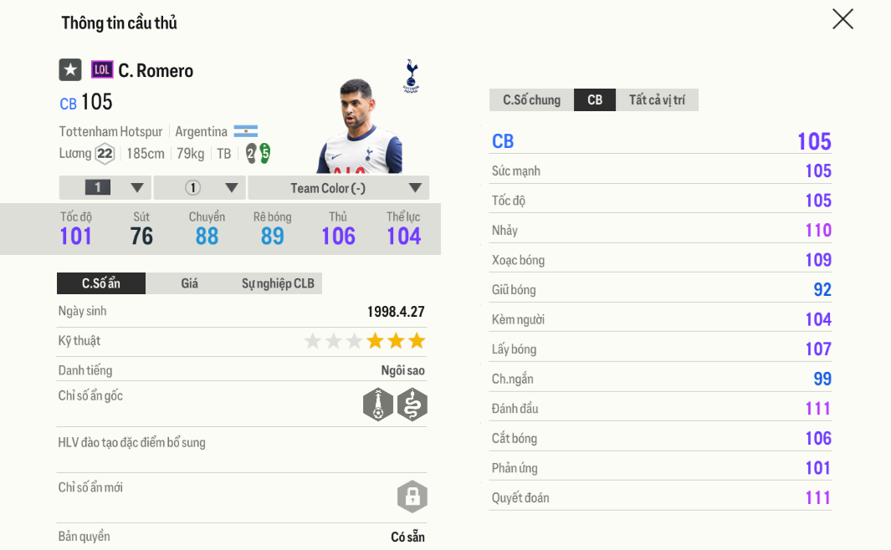Open the Team Color (-) dropdown
Screen dimensions: 891x550
[338, 187]
